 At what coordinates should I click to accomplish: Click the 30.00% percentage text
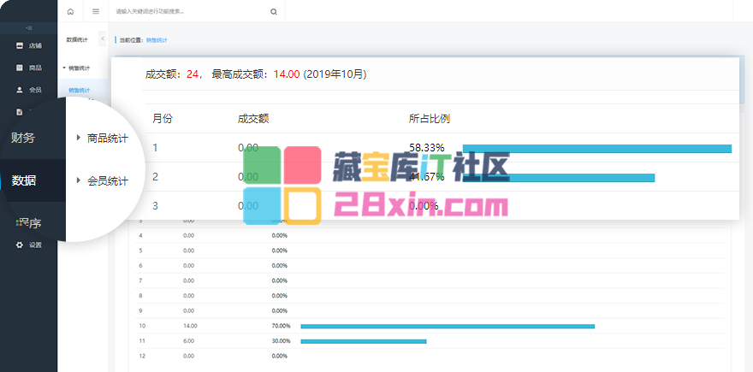(x=281, y=341)
